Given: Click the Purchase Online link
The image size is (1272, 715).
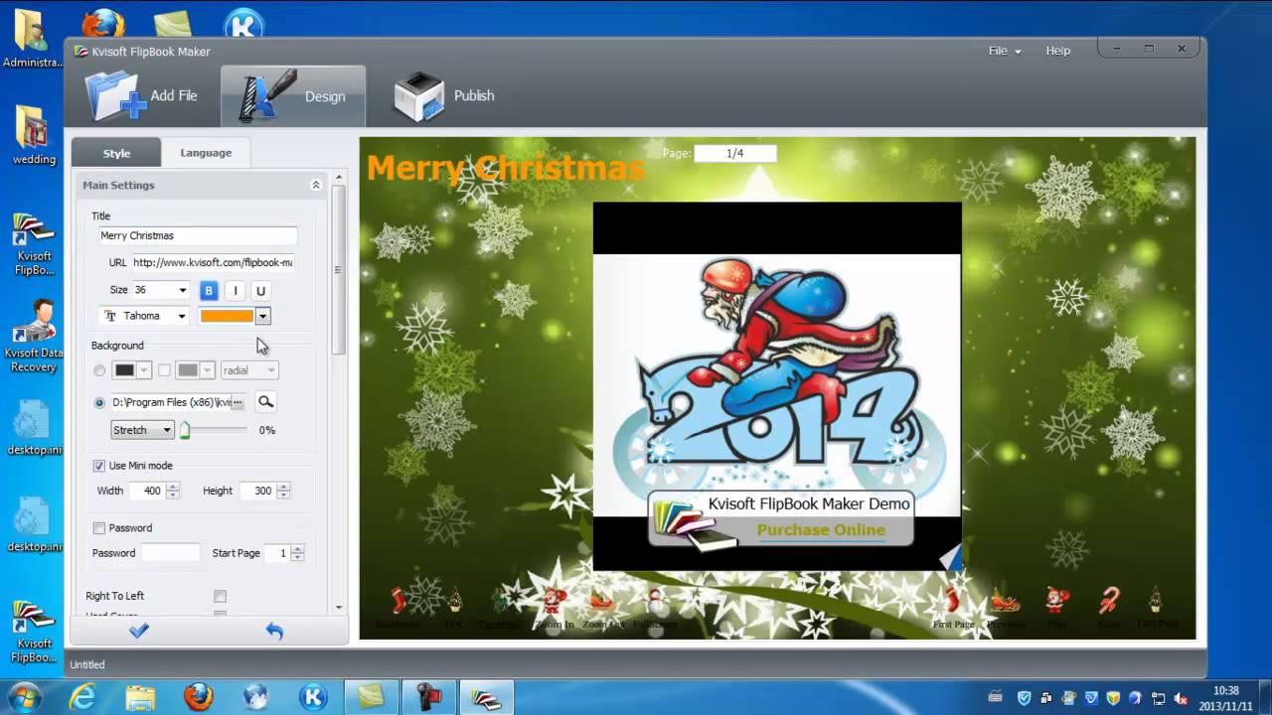Looking at the screenshot, I should 821,530.
